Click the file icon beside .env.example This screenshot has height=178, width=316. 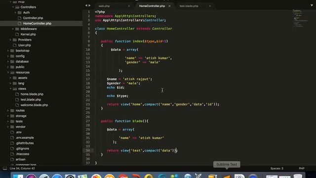click(x=12, y=138)
